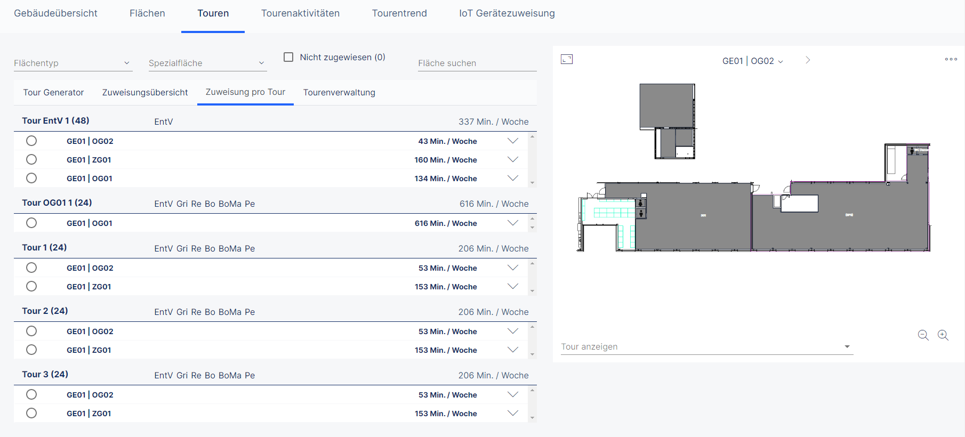This screenshot has height=437, width=965.
Task: Click the Tour 2 (24) header
Action: (x=45, y=311)
